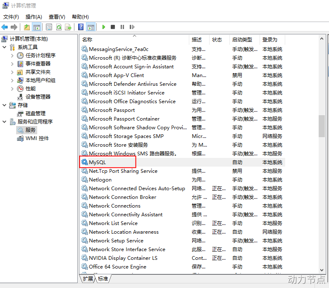The height and width of the screenshot is (288, 329).
Task: Click the Forward arrow toolbar icon
Action: coord(14,27)
